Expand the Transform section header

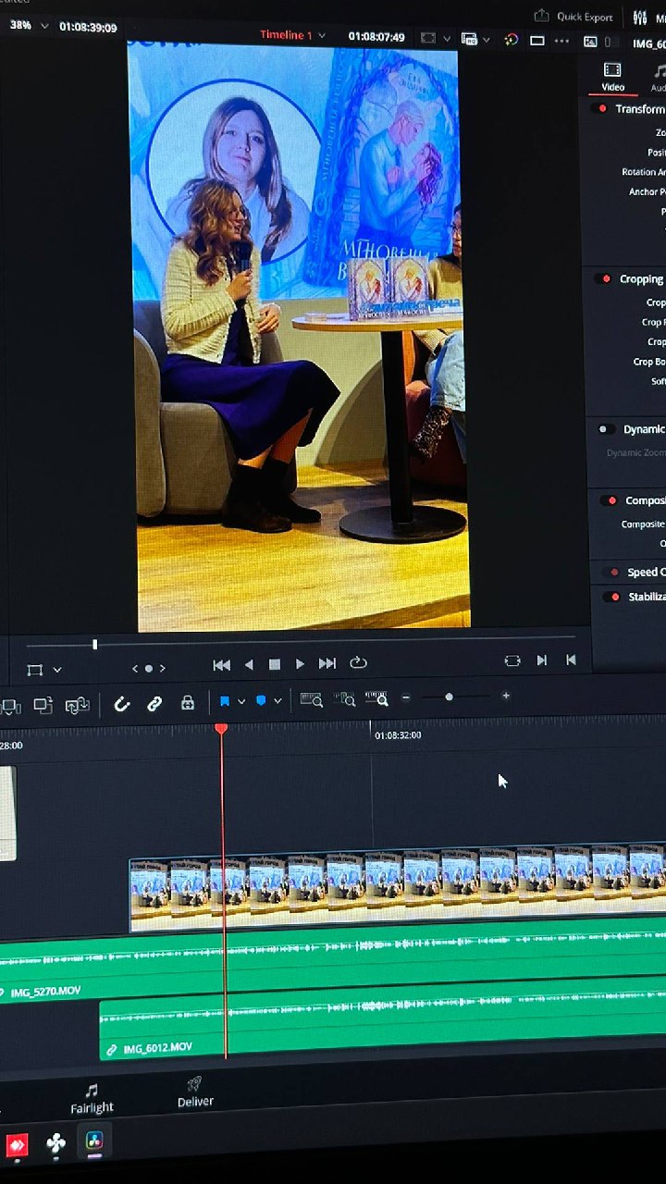point(640,108)
